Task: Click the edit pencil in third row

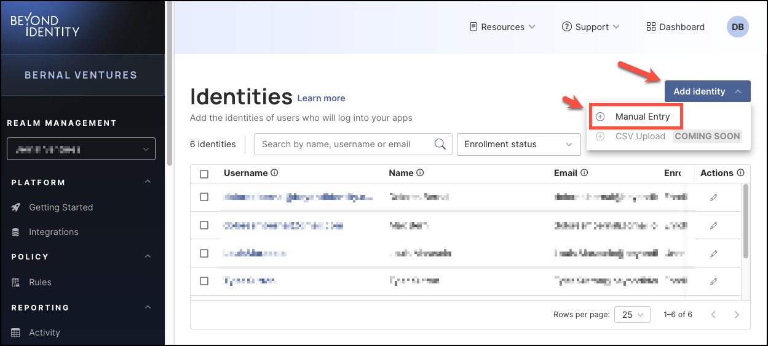Action: click(x=713, y=253)
